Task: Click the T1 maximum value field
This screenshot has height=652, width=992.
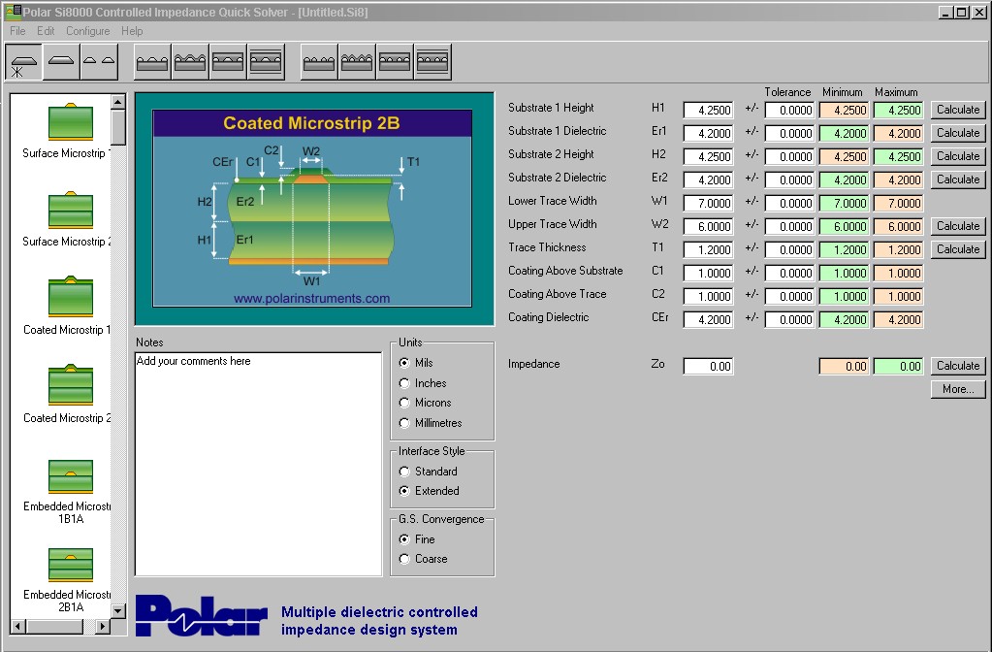Action: [898, 250]
